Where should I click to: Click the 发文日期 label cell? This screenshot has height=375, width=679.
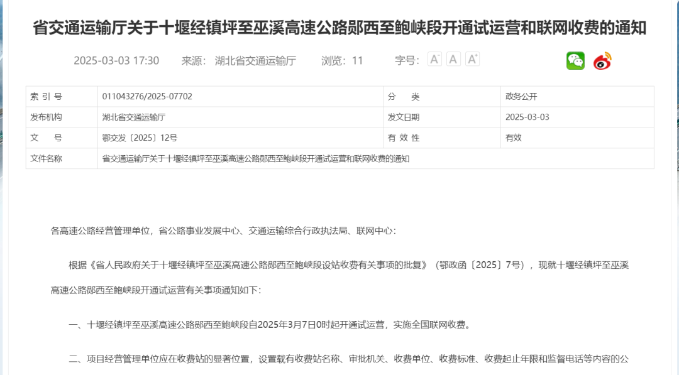pyautogui.click(x=442, y=117)
